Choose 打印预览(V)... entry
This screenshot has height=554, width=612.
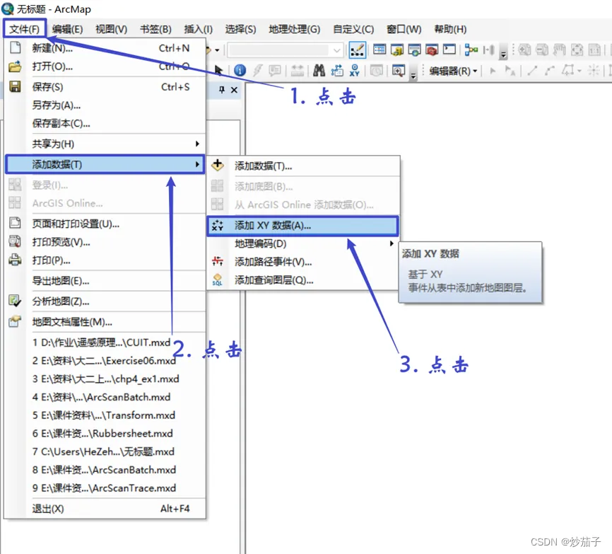coord(105,242)
